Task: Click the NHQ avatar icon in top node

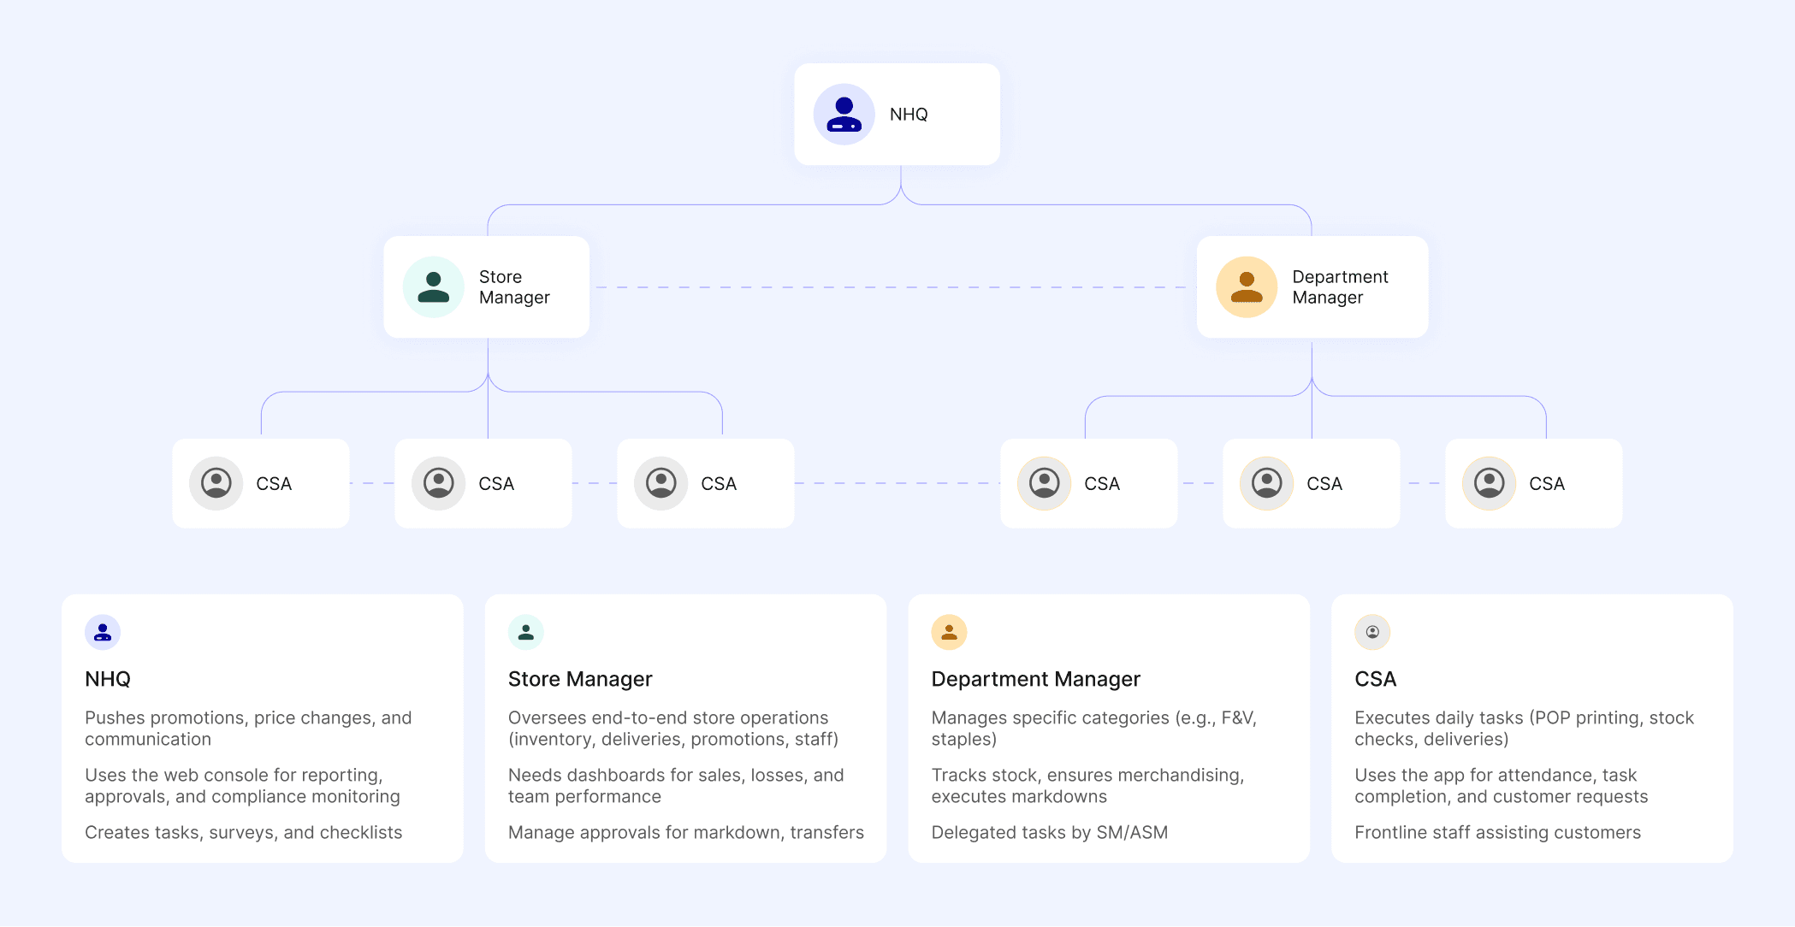Action: pyautogui.click(x=844, y=115)
